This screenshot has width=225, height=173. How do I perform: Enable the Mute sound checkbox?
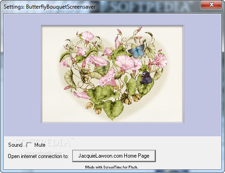coord(29,145)
